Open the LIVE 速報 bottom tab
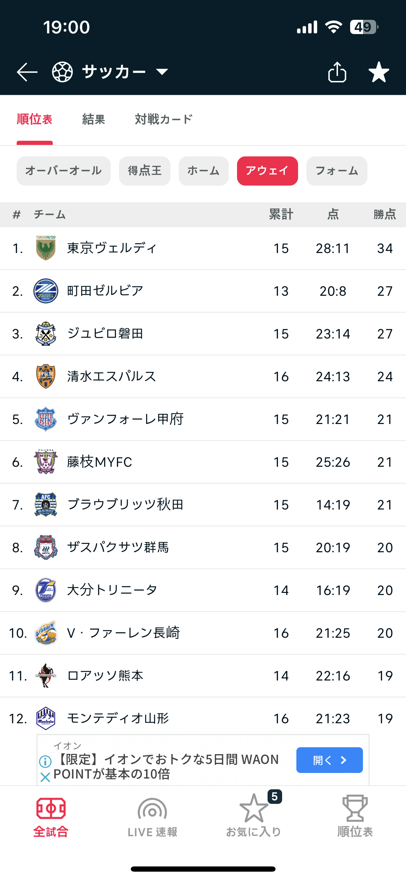The image size is (406, 880). pyautogui.click(x=152, y=816)
